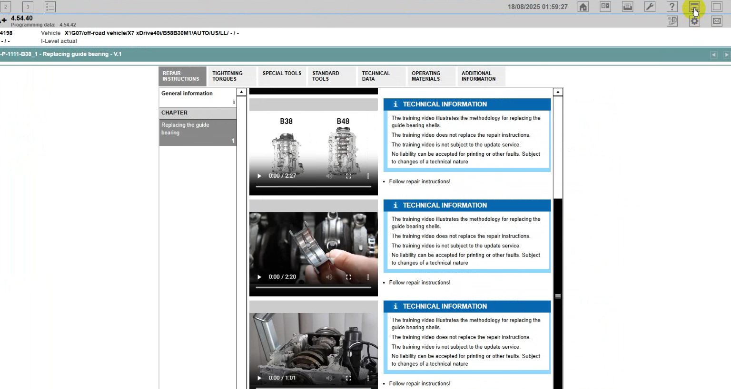Open the document copy icon in second row
This screenshot has width=731, height=389.
tap(672, 21)
